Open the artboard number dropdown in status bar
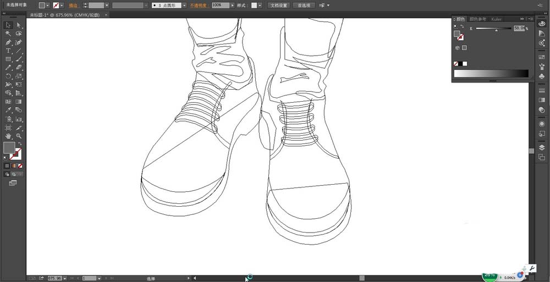Viewport: 550px width, 282px height. (x=99, y=278)
